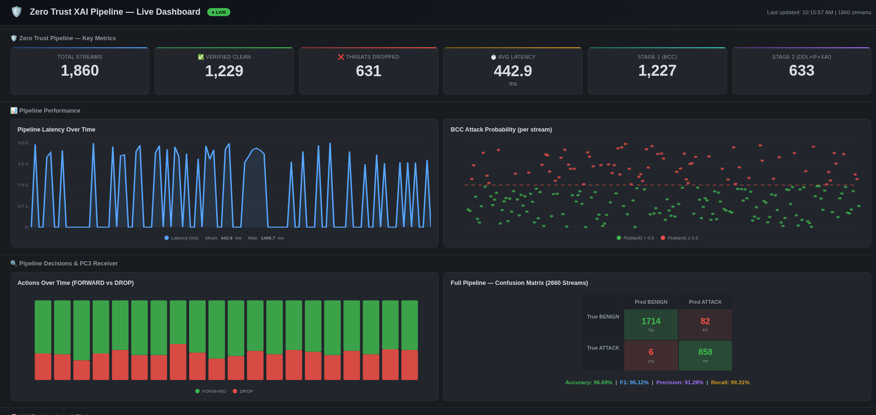Toggle the DROP legend item
The width and height of the screenshot is (876, 415).
click(243, 391)
